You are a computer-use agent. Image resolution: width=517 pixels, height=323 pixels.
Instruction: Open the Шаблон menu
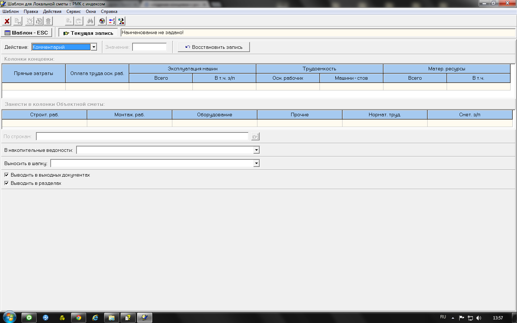[x=11, y=11]
